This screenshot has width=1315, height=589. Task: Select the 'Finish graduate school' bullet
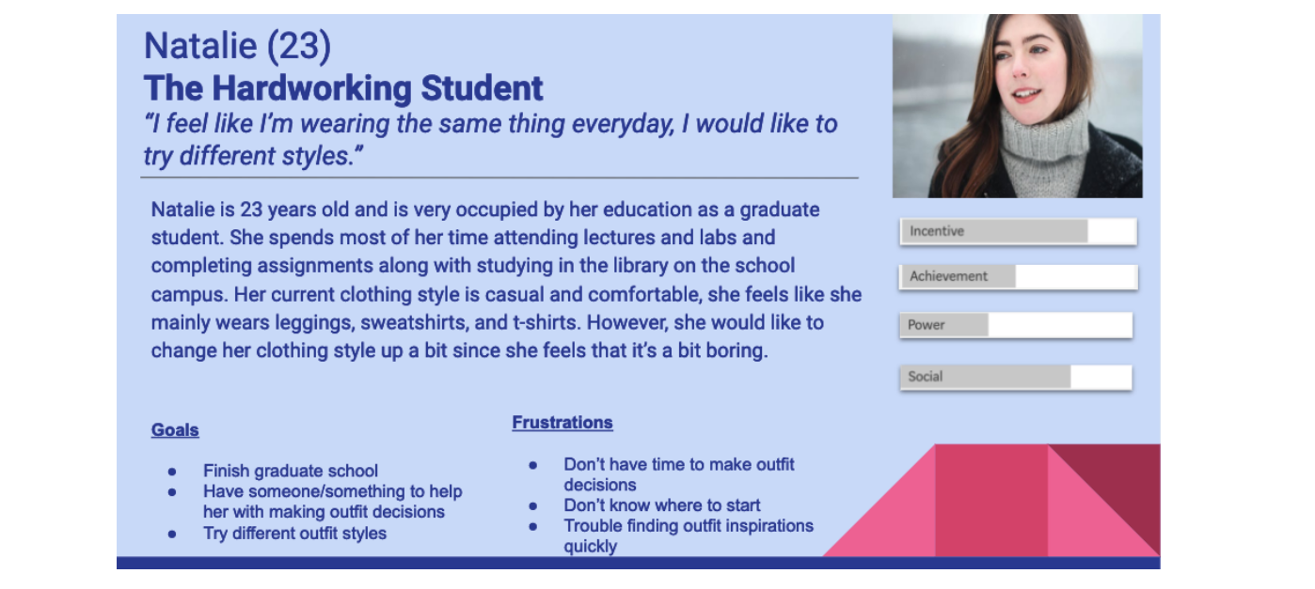[x=291, y=471]
